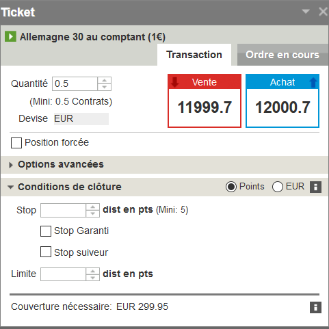Enable the Position forcée checkbox
Viewport: 329px width, 329px height.
click(x=16, y=143)
